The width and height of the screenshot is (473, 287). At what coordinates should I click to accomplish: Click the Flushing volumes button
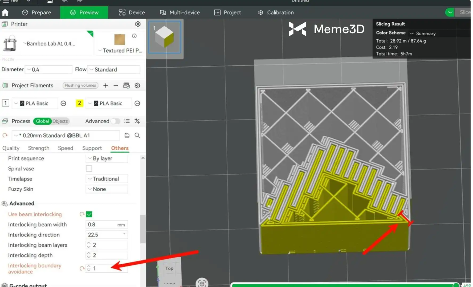point(80,86)
